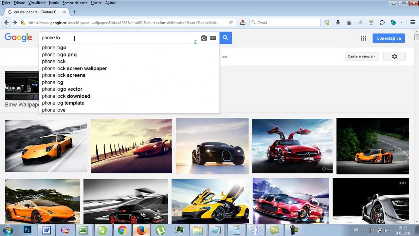Open the Semne de carte menu
The width and height of the screenshot is (419, 236).
coord(75,3)
